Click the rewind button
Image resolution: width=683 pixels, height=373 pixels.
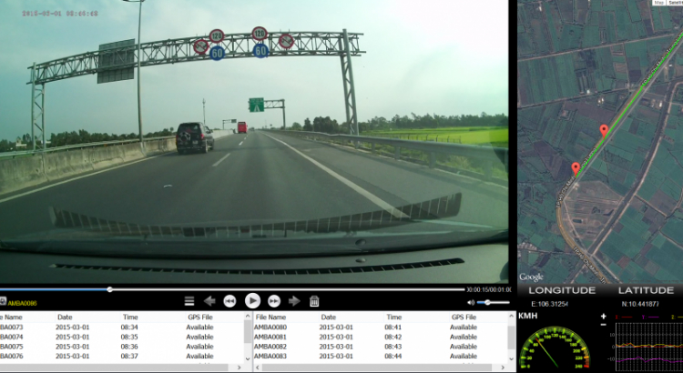[x=229, y=301]
